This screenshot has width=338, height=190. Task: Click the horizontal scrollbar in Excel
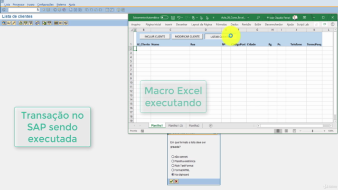pos(292,126)
